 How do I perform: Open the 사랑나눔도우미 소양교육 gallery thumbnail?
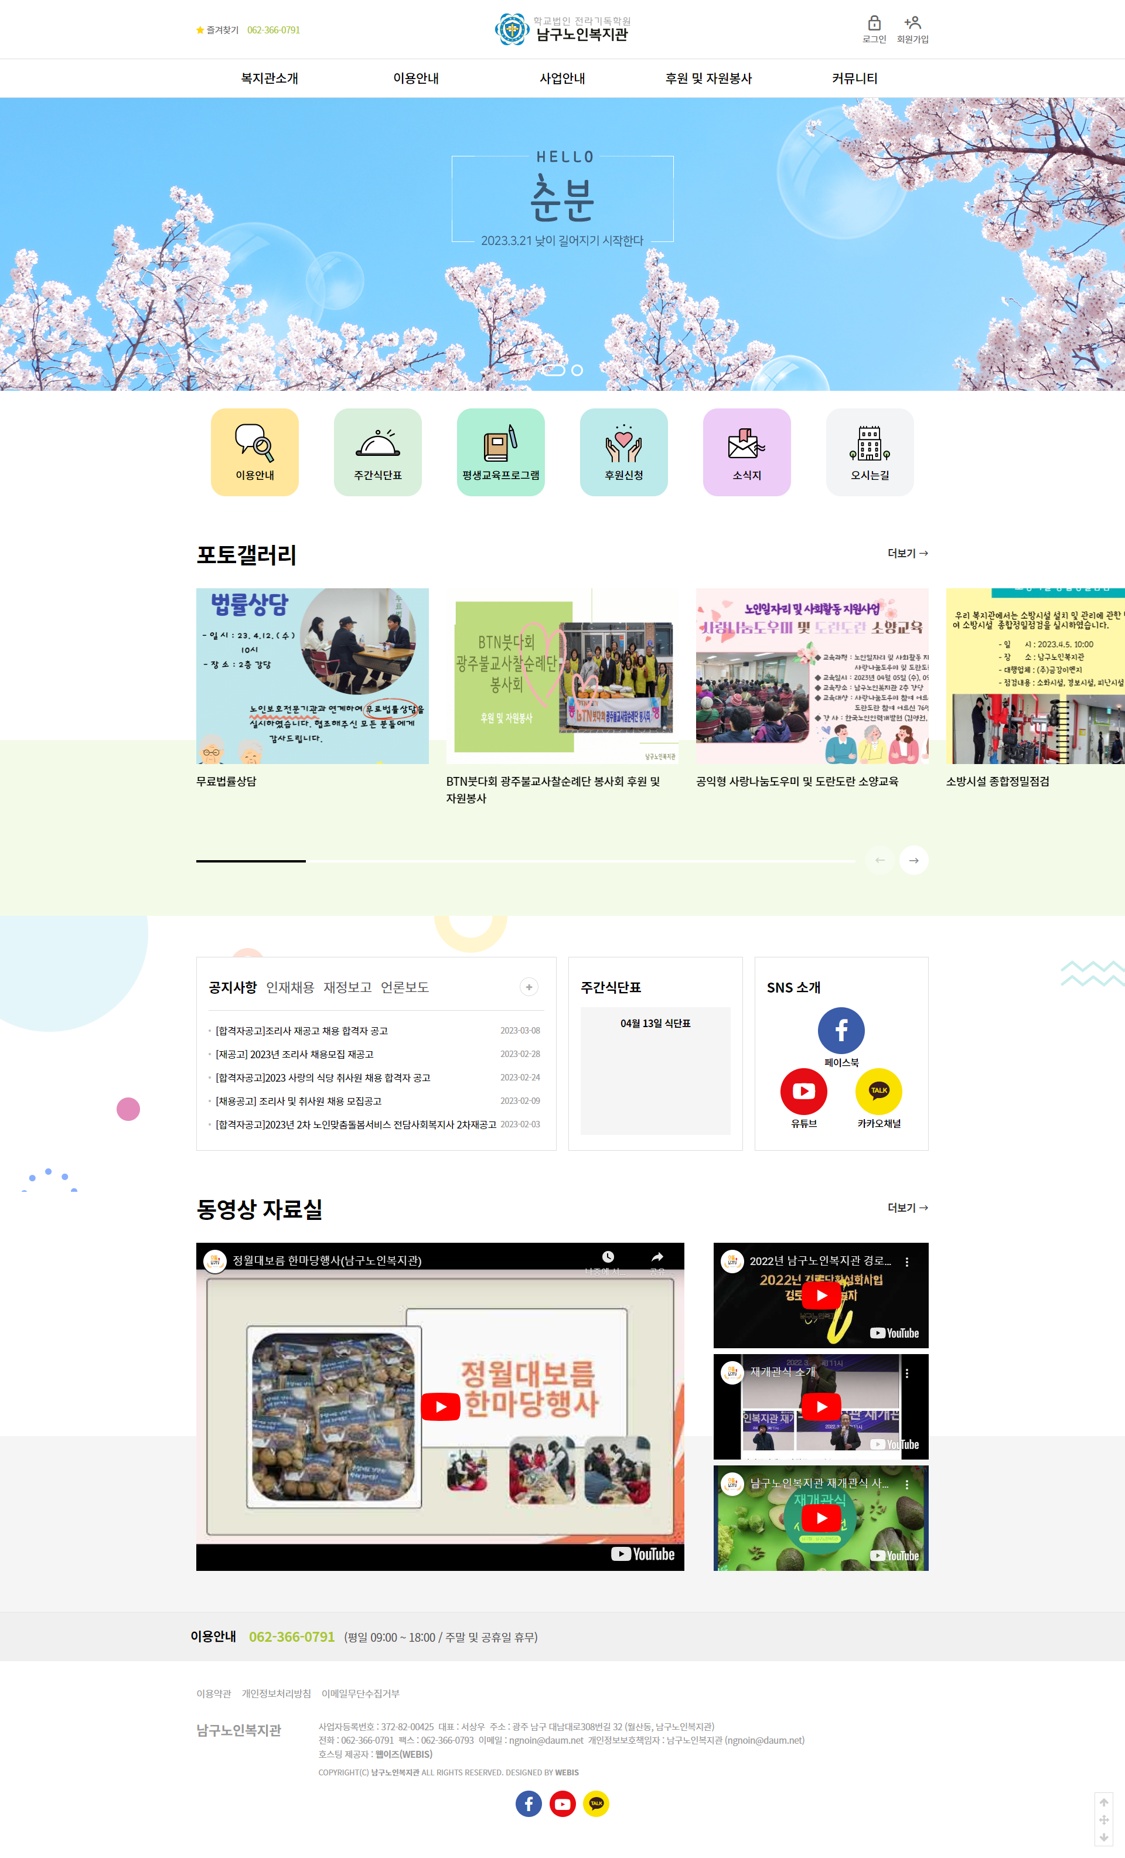click(812, 676)
